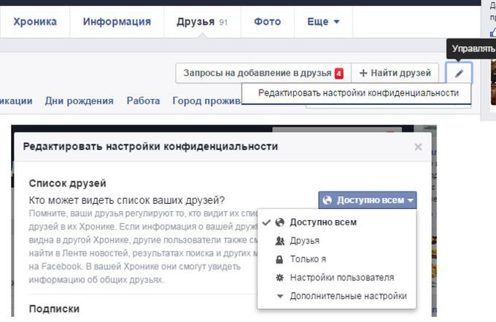Open the Информация tab
Image resolution: width=496 pixels, height=322 pixels.
coord(117,22)
